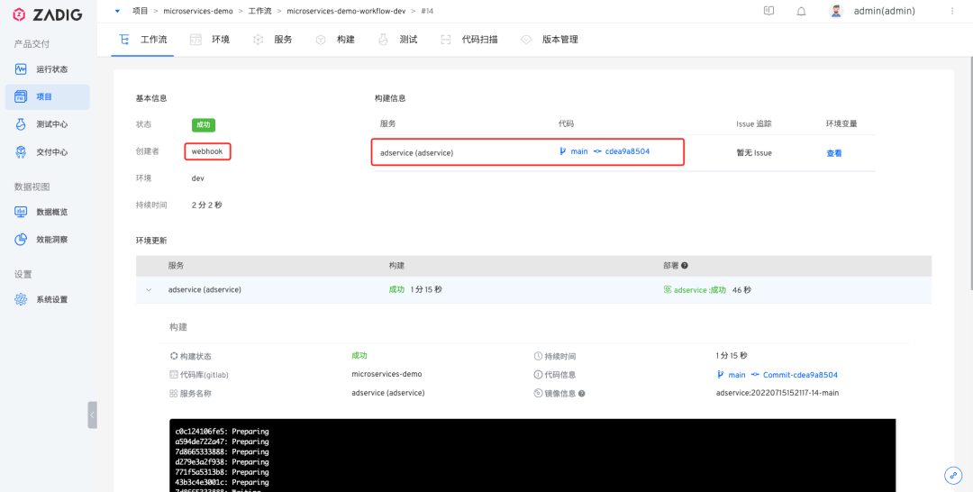Click image name adservice:20220715152117-14-main

[x=777, y=393]
